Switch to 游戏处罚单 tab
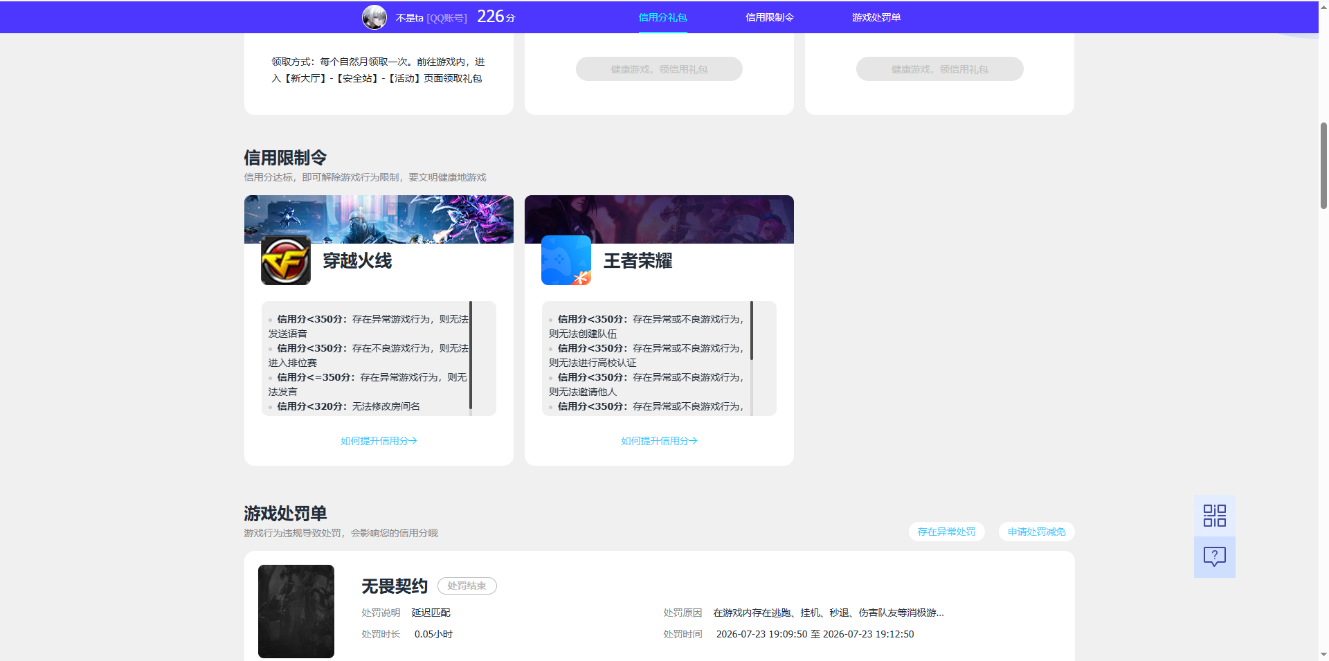This screenshot has height=661, width=1329. [x=876, y=17]
